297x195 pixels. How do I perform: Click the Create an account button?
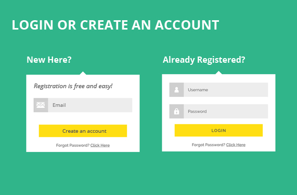point(83,131)
